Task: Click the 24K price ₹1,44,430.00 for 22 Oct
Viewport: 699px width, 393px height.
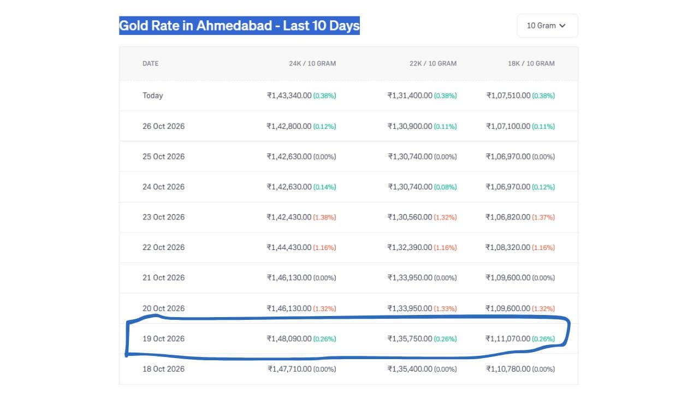Action: 289,247
